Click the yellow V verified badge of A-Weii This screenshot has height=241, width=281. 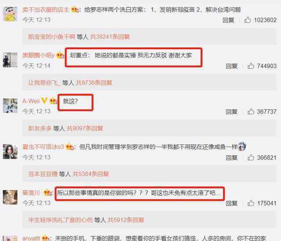click(x=44, y=101)
